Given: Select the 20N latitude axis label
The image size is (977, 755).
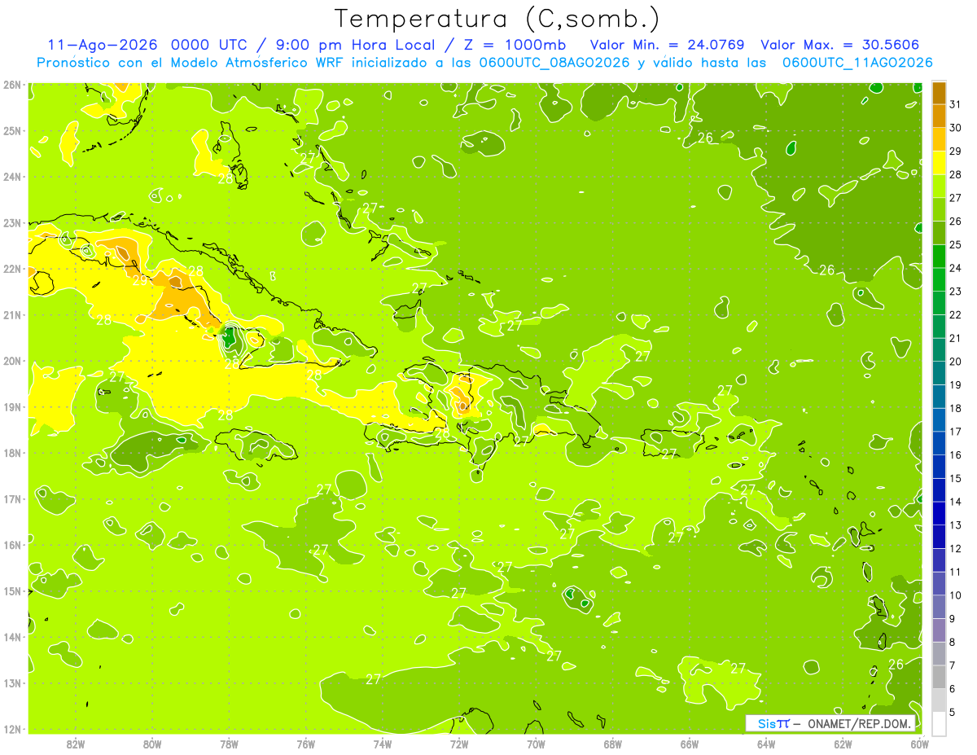Looking at the screenshot, I should [12, 361].
